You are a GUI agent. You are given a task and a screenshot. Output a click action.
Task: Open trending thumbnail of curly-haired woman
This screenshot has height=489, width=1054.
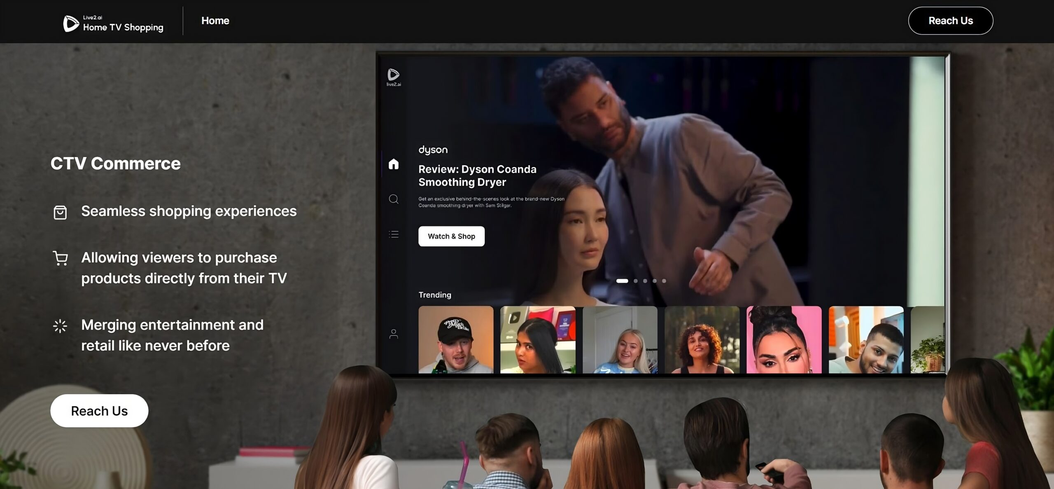pyautogui.click(x=702, y=339)
